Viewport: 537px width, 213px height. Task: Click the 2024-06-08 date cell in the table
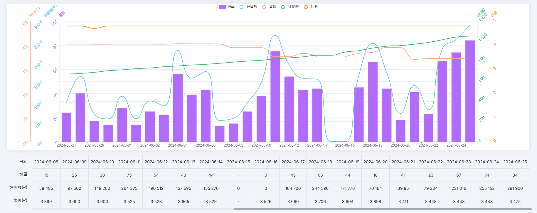pyautogui.click(x=46, y=162)
